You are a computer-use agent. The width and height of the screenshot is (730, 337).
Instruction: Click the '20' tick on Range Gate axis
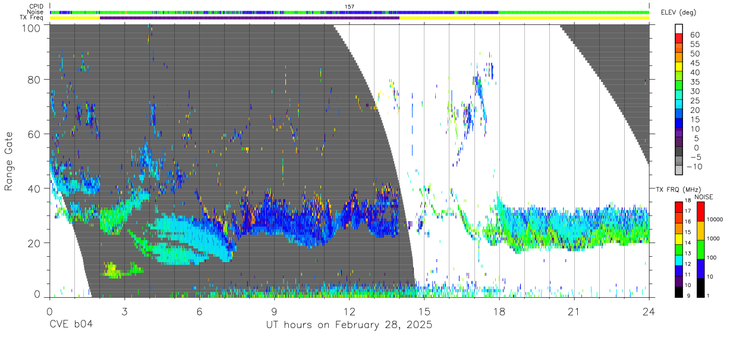(34, 243)
